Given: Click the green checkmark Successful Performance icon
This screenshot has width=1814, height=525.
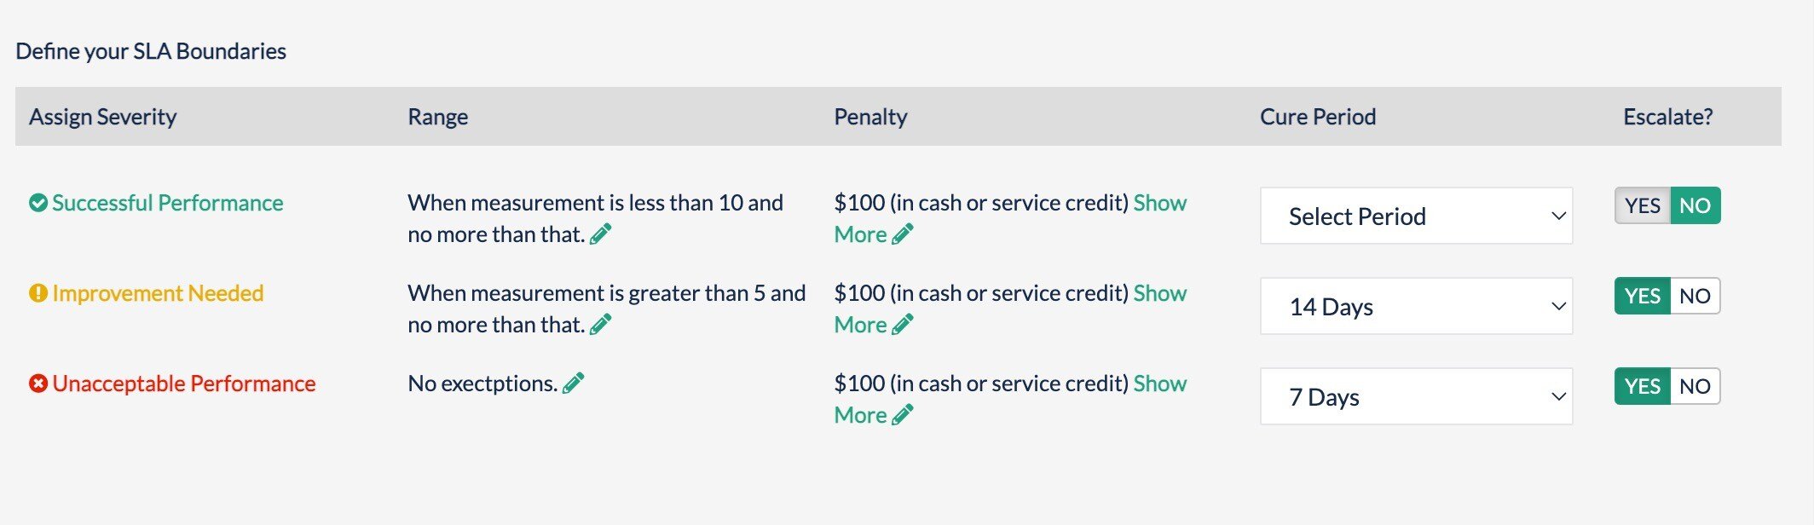Looking at the screenshot, I should (38, 203).
